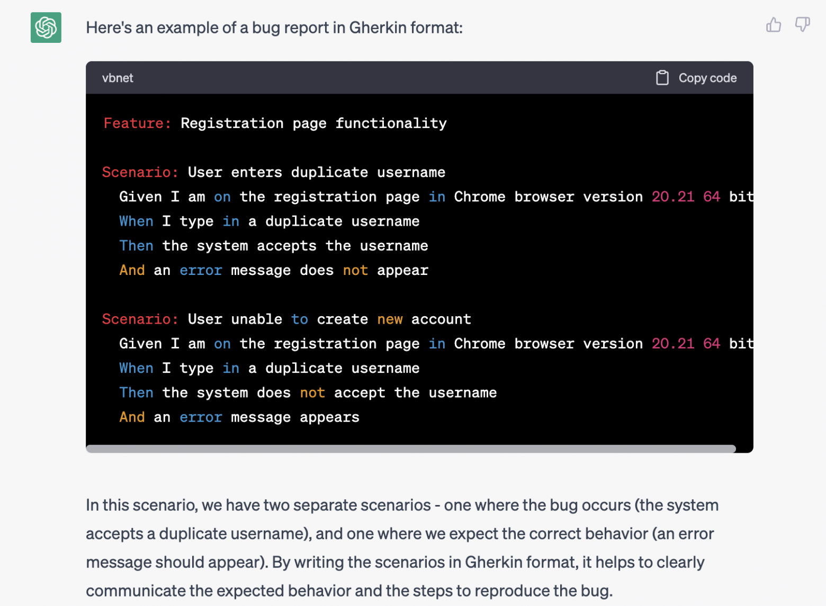Click 'Scenario:' before 'User enters duplicate username'
The width and height of the screenshot is (826, 606).
[140, 172]
